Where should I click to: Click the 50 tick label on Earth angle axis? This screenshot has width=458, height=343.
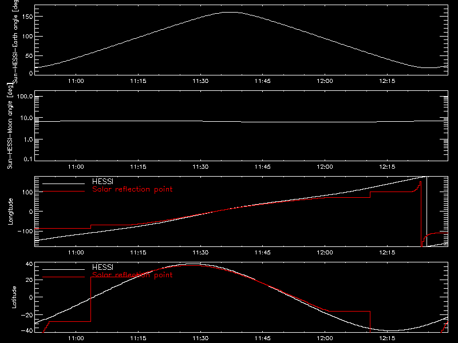29,55
